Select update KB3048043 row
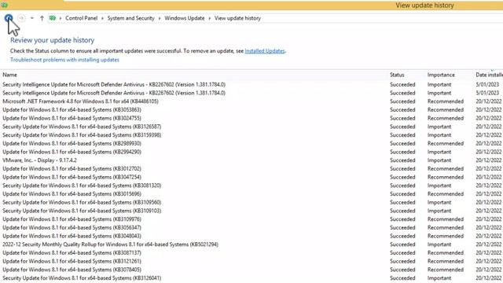Image resolution: width=503 pixels, height=283 pixels. coord(251,236)
